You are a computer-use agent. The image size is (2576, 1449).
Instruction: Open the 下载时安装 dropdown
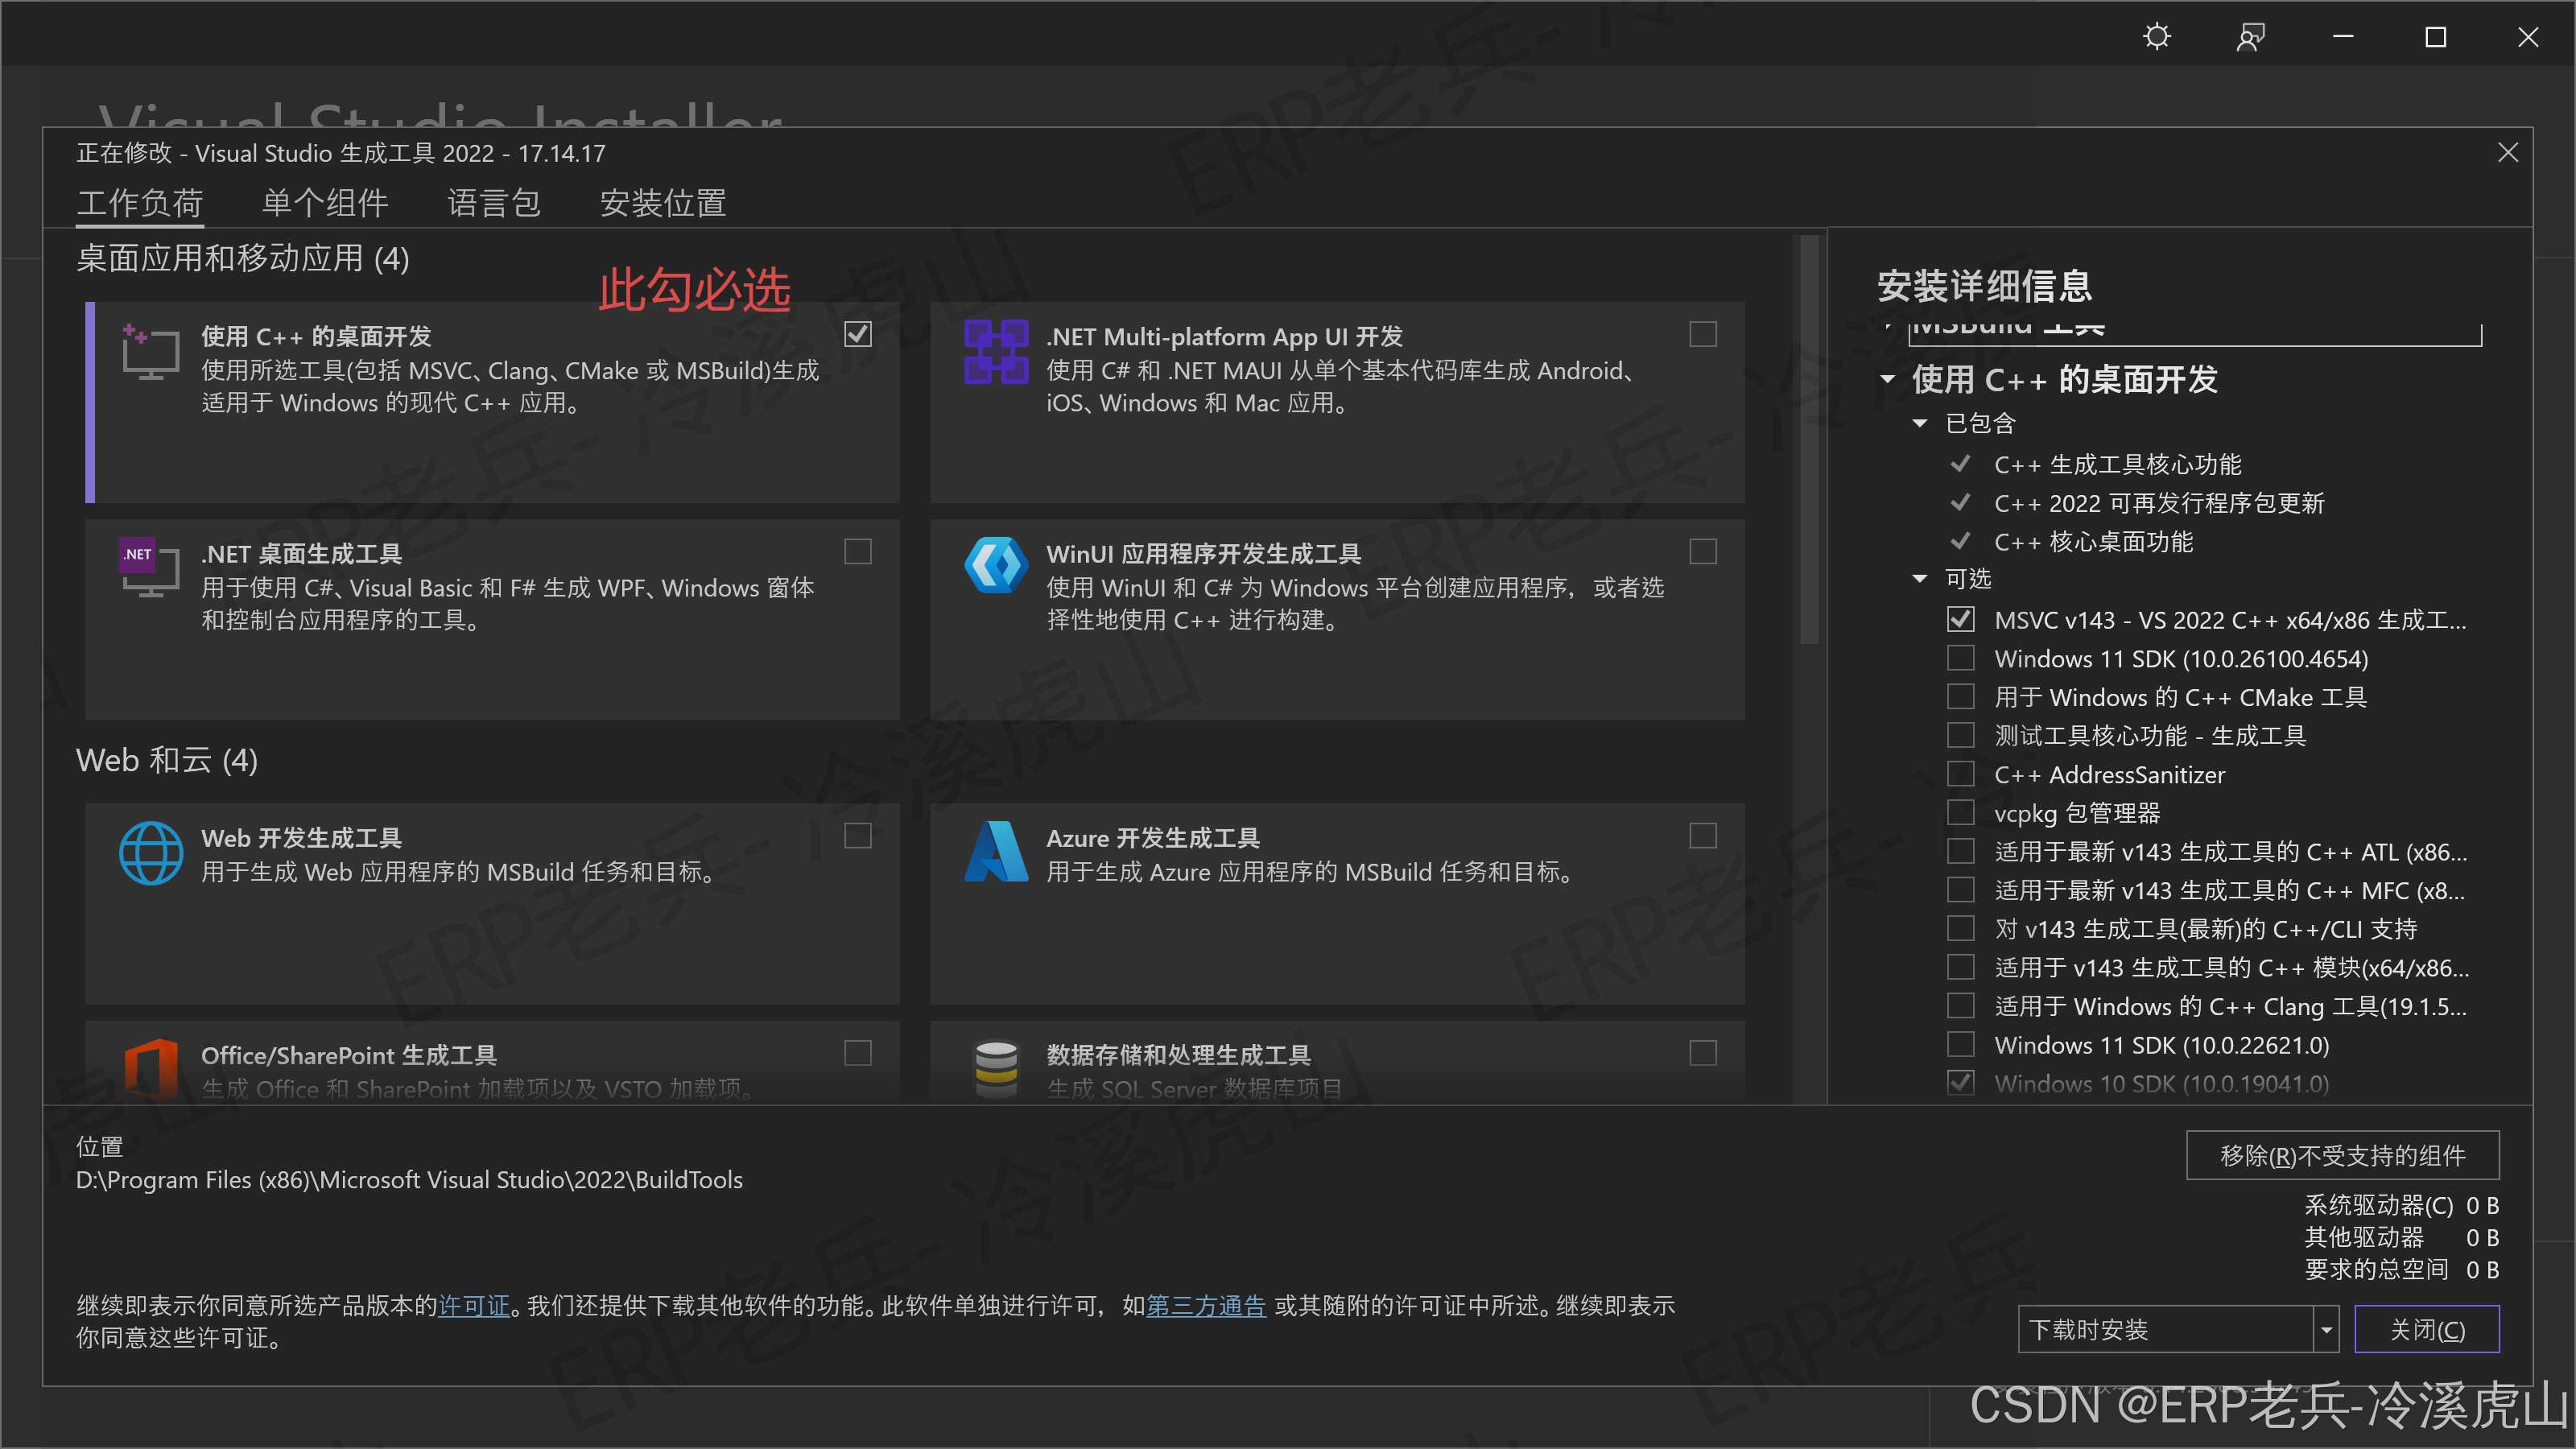click(2327, 1329)
